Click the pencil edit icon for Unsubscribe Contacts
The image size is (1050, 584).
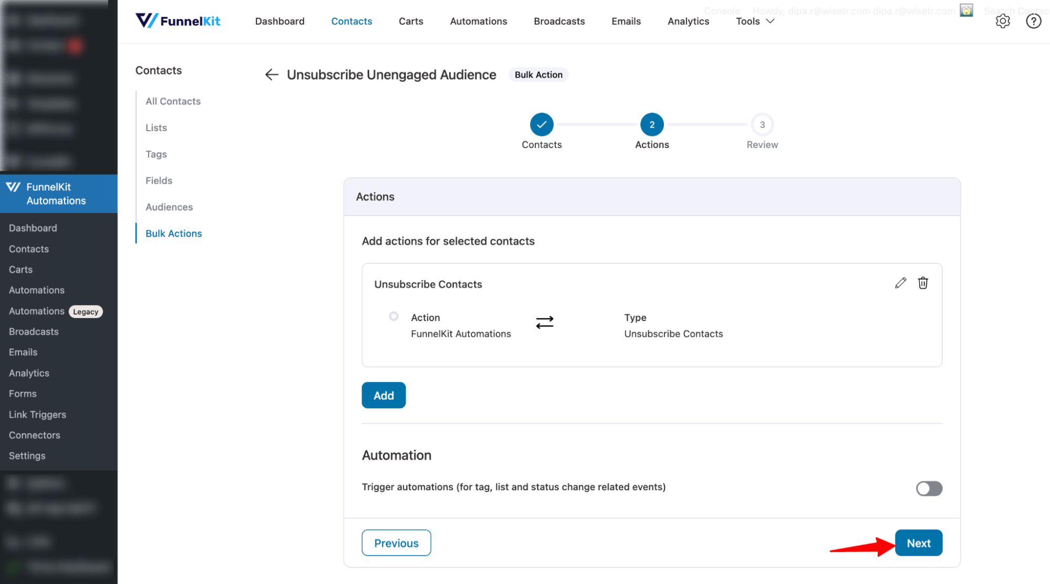tap(900, 283)
